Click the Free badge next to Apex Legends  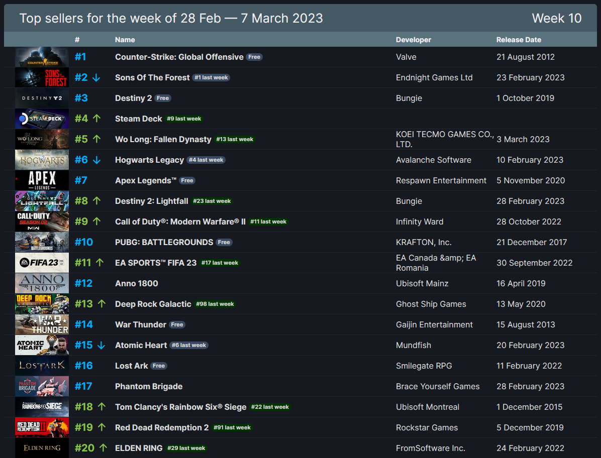[187, 181]
